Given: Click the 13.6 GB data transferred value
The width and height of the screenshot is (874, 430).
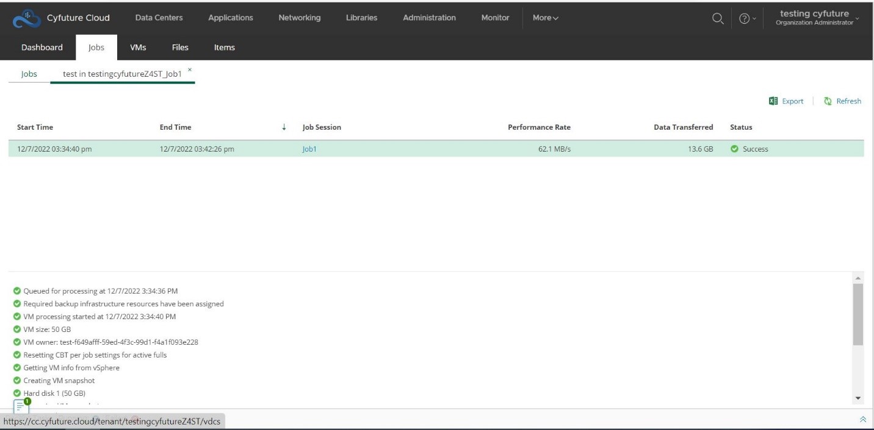Looking at the screenshot, I should click(x=701, y=149).
